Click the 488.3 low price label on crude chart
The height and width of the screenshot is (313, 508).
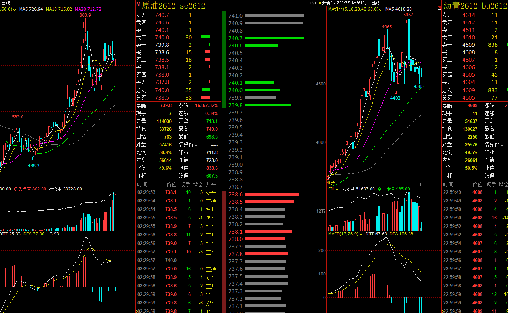(34, 166)
